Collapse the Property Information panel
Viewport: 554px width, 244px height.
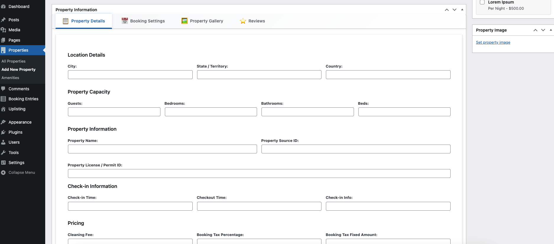tap(462, 10)
